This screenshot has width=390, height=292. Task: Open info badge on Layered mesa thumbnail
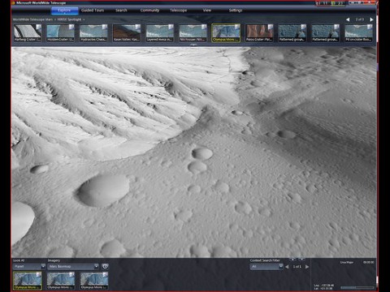pos(171,27)
